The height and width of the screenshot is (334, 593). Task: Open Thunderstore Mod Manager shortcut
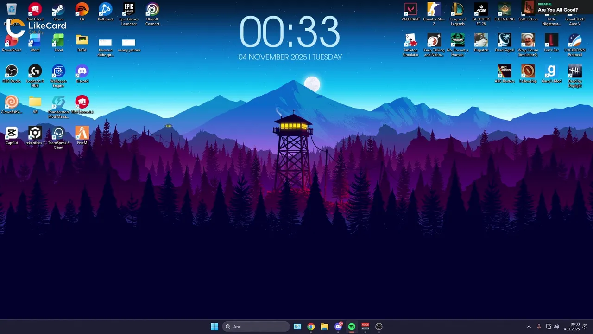pos(58,107)
